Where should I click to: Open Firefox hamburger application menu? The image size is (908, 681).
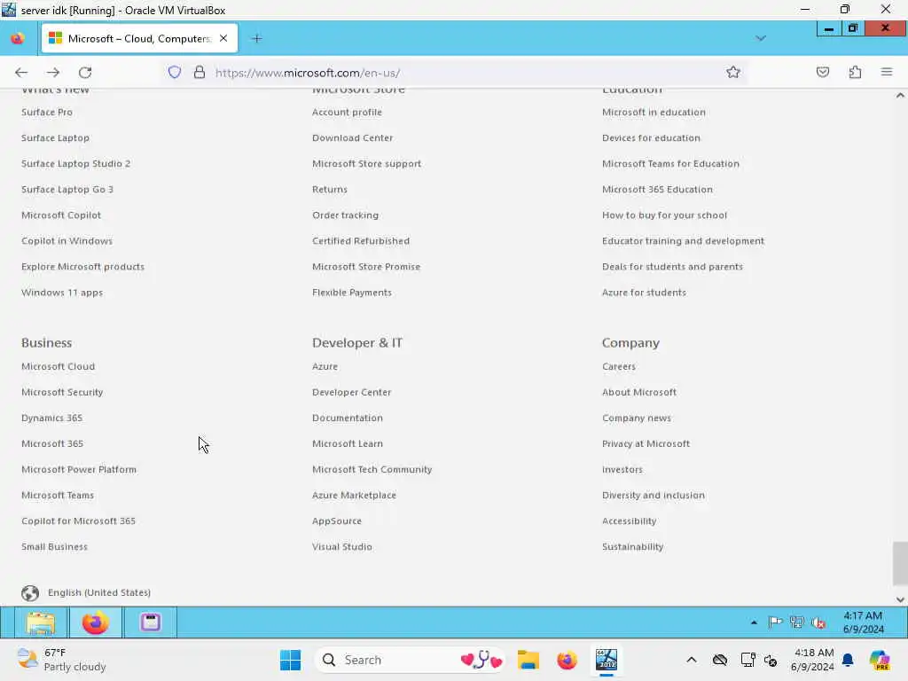(887, 73)
